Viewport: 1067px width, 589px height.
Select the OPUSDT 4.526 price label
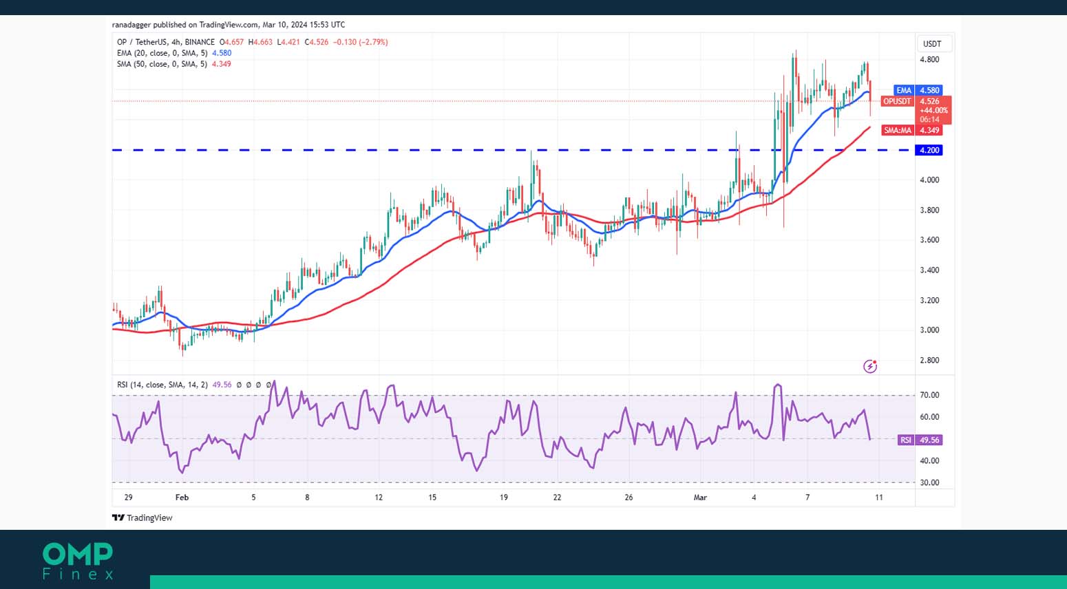(916, 110)
